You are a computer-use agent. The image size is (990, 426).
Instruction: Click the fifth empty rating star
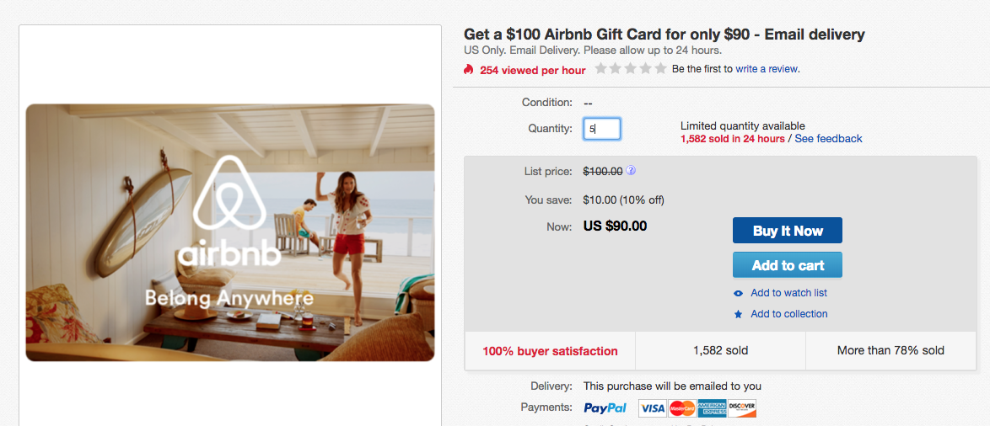(659, 69)
